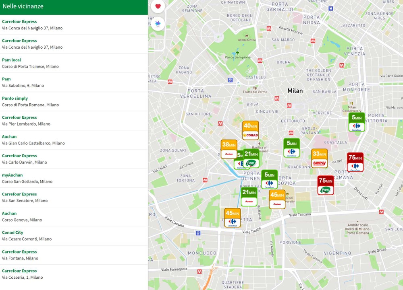Click the Parco Sempione label on the map
This screenshot has width=403, height=290.
pyautogui.click(x=237, y=57)
